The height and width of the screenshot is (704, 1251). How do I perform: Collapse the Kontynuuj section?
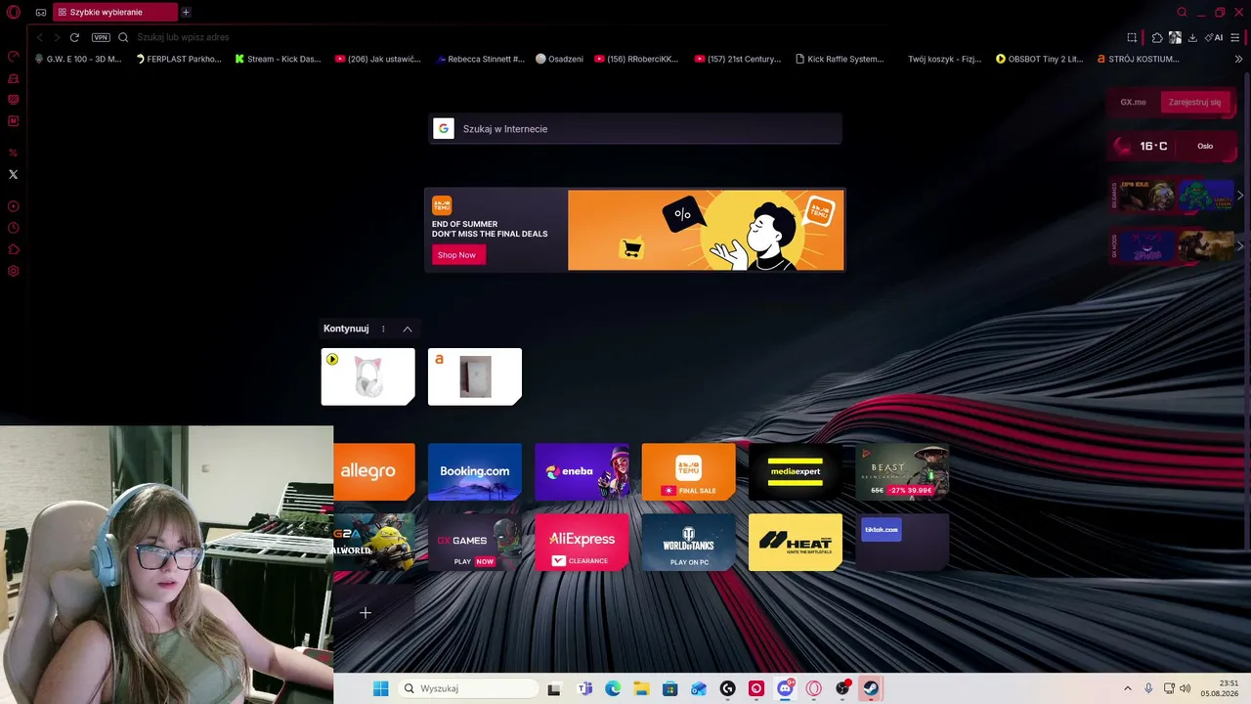click(408, 330)
